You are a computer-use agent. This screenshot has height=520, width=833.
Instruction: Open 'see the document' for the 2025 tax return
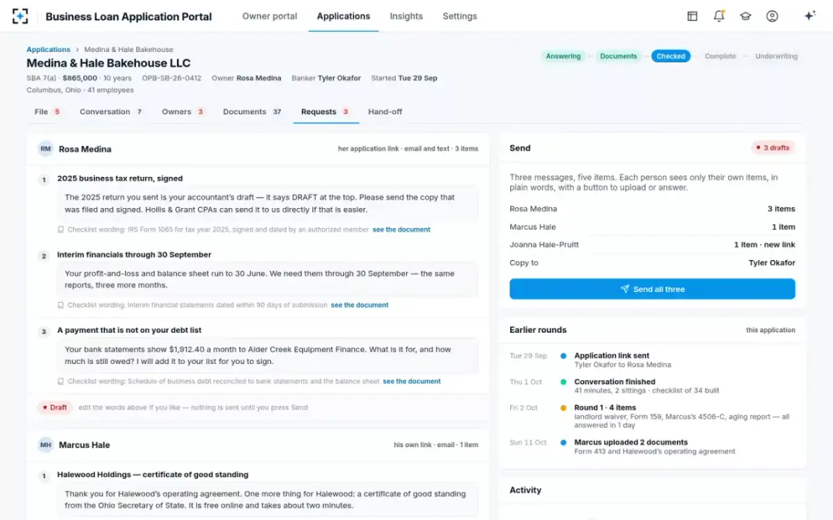coord(401,229)
